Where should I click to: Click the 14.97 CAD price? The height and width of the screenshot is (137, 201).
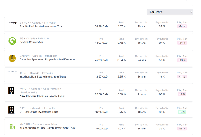101,43
